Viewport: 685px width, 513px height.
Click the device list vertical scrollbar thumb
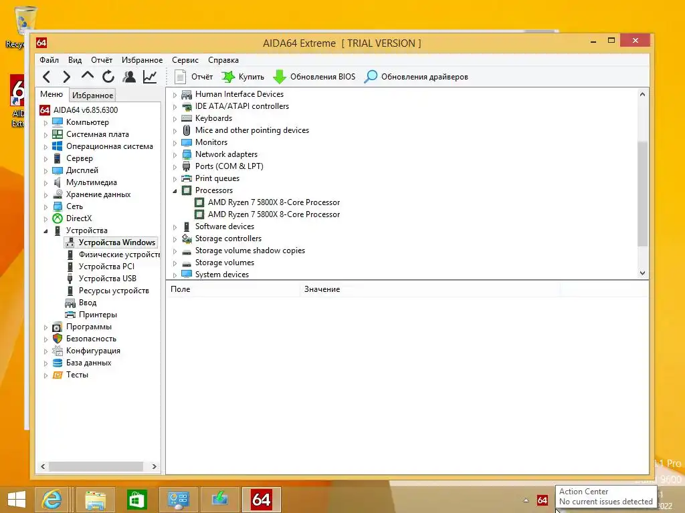pyautogui.click(x=642, y=194)
